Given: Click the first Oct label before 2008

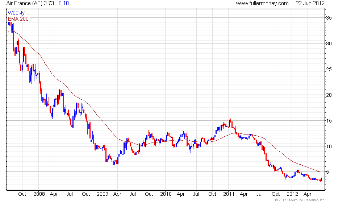Looking at the screenshot, I should coord(22,194).
